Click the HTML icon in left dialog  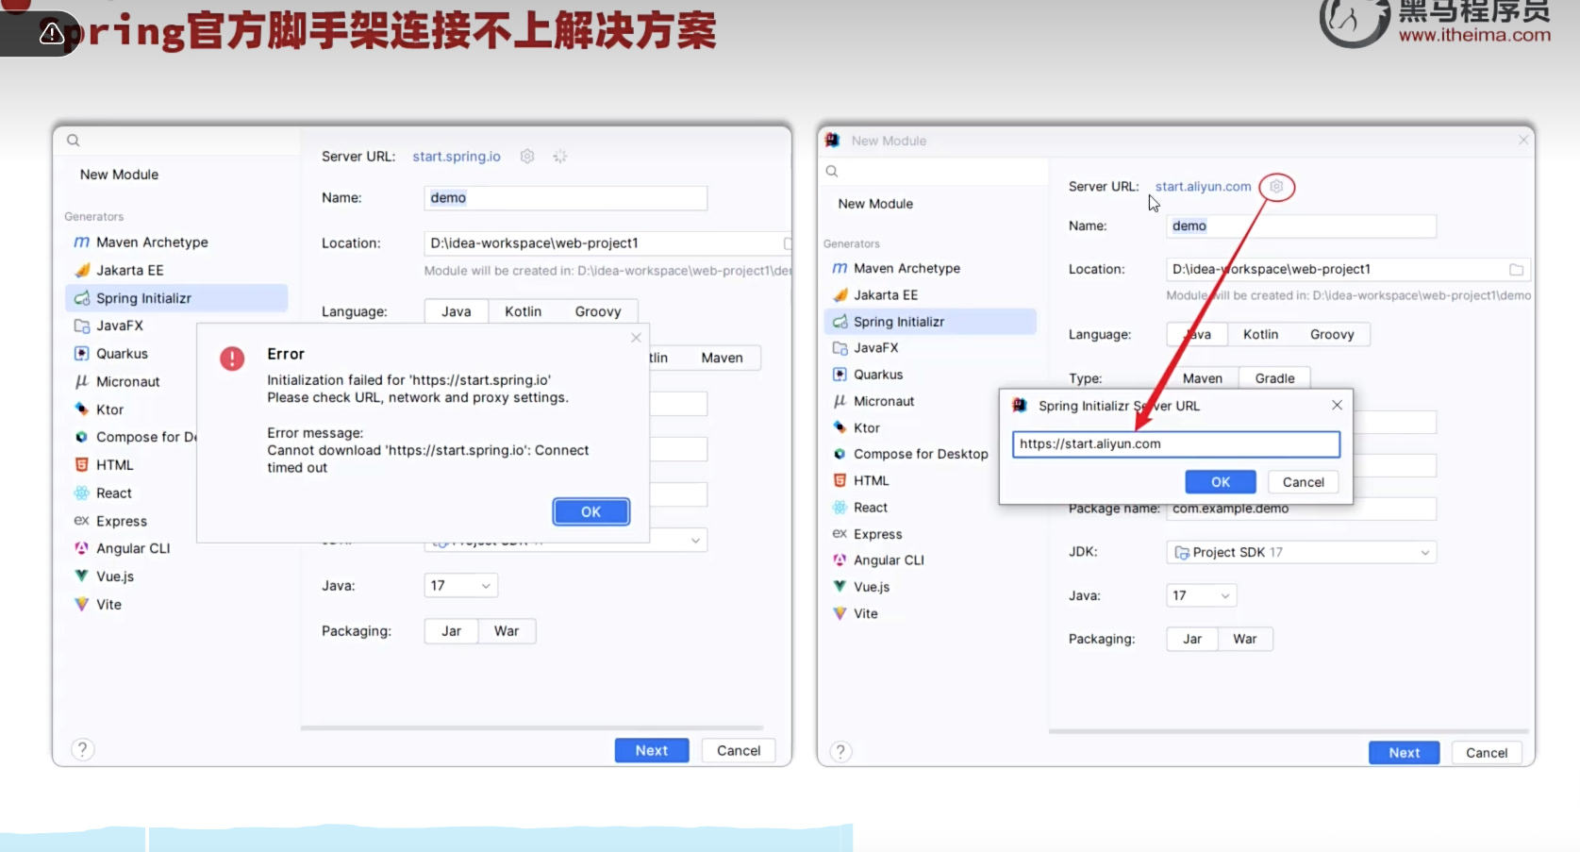point(81,465)
